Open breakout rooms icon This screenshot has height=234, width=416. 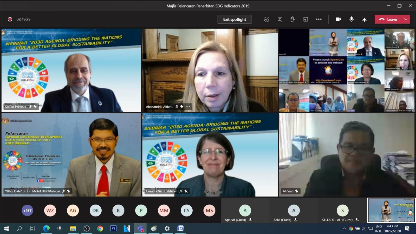[x=305, y=19]
